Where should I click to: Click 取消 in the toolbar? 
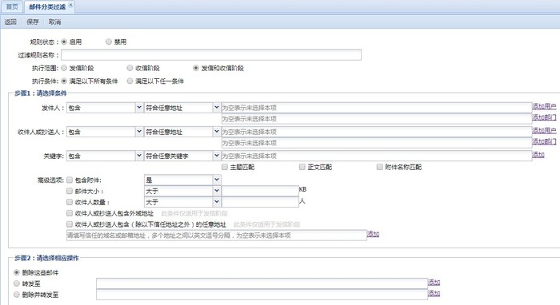(54, 22)
